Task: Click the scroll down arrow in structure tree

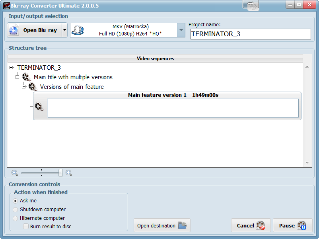Action: click(x=307, y=163)
